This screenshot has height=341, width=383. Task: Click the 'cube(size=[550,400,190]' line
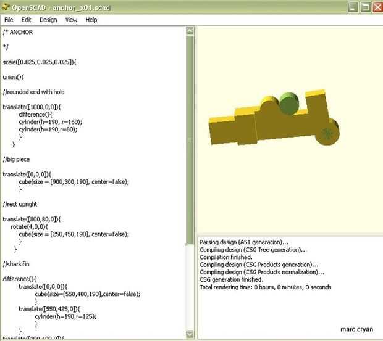(88, 294)
